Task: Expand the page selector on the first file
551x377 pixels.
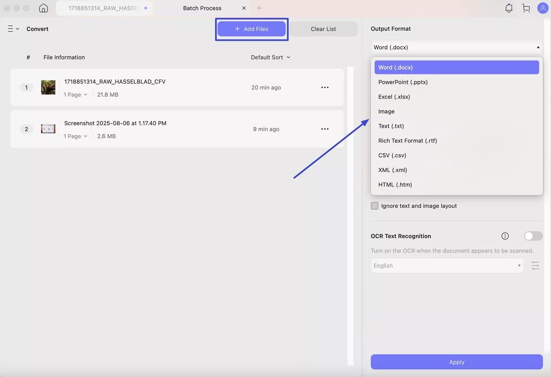Action: point(86,94)
